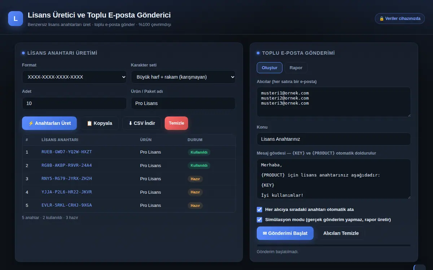Click the send progress bar
The image size is (433, 270).
tap(334, 246)
